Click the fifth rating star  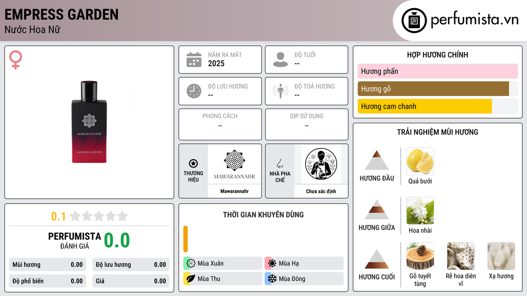tap(122, 216)
